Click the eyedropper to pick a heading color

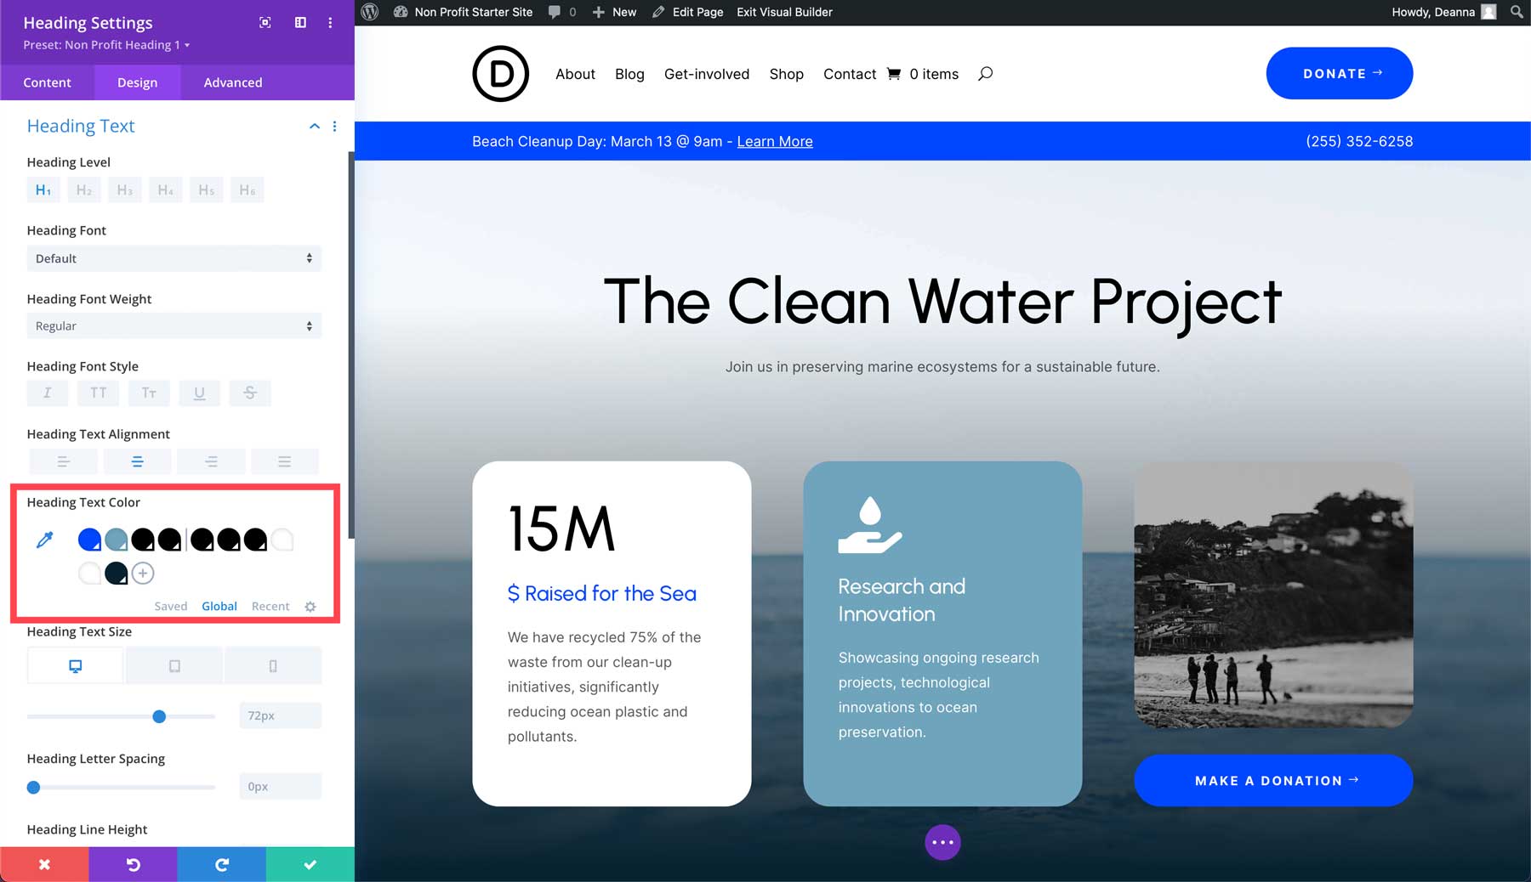coord(44,539)
